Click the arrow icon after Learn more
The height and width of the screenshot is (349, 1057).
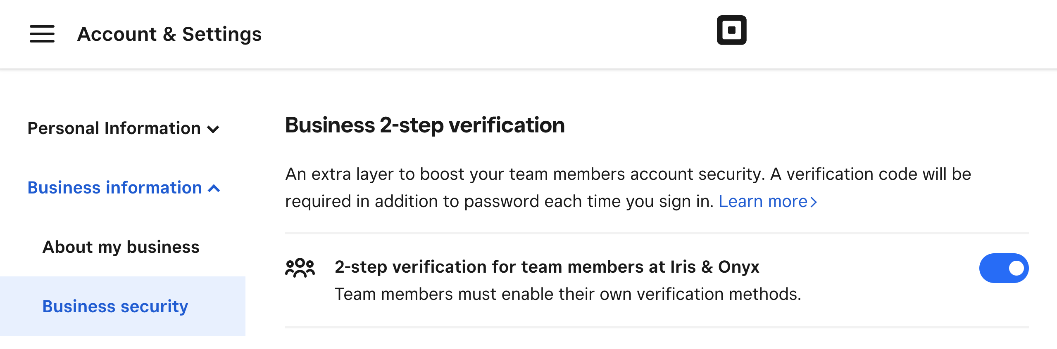(814, 202)
